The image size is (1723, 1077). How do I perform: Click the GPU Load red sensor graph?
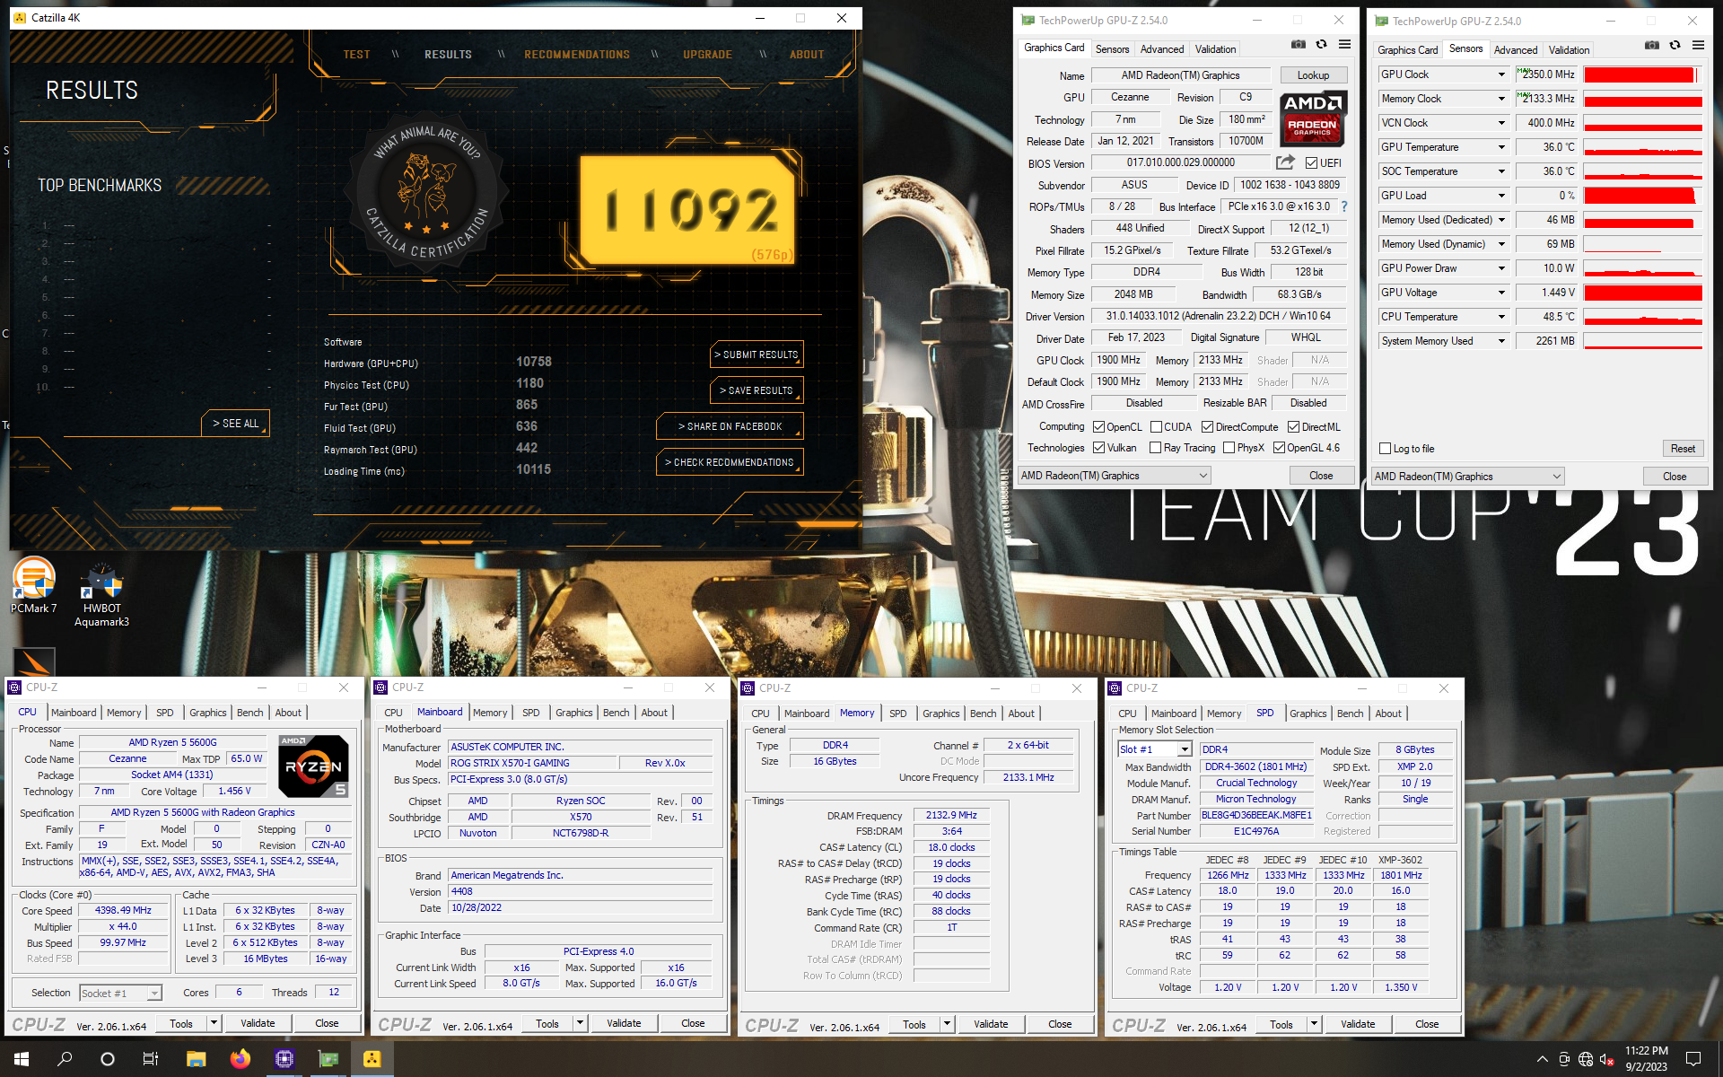tap(1643, 196)
